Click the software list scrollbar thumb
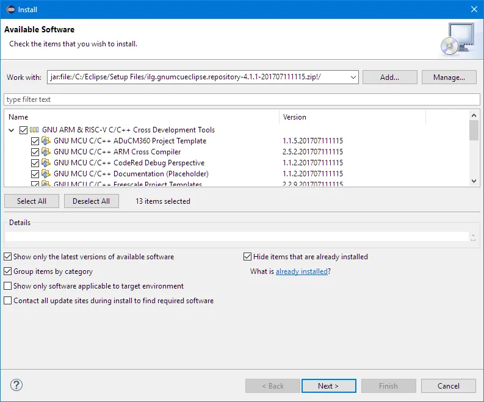This screenshot has height=402, width=484. coord(474,130)
